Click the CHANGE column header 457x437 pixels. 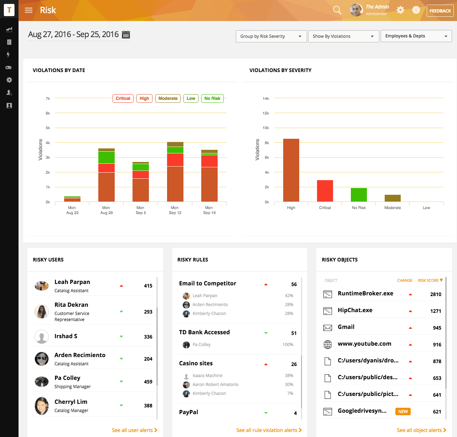click(405, 280)
